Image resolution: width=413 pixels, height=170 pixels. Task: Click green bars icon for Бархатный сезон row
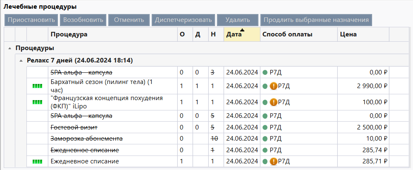click(x=38, y=86)
